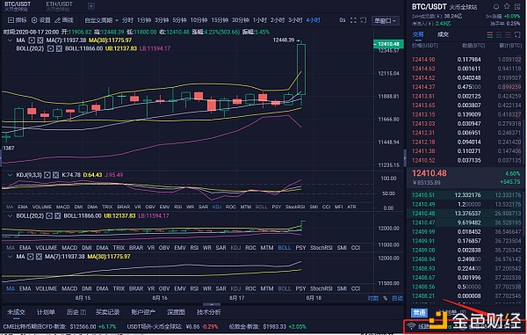The height and width of the screenshot is (335, 527).
Task: Click the network connection status icon
Action: [x=411, y=326]
